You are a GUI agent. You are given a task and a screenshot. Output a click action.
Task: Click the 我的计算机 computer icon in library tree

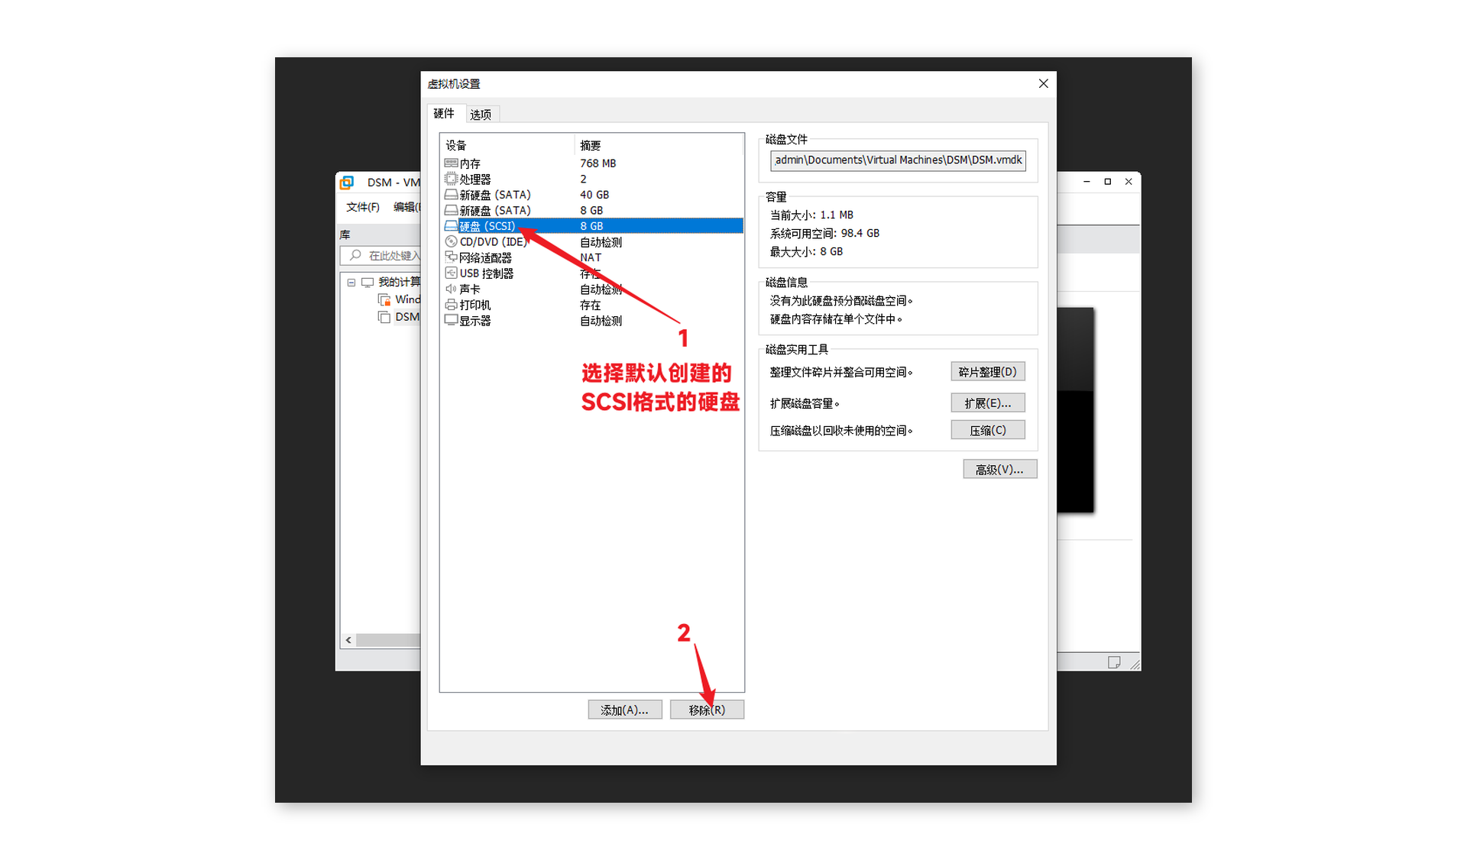(368, 283)
